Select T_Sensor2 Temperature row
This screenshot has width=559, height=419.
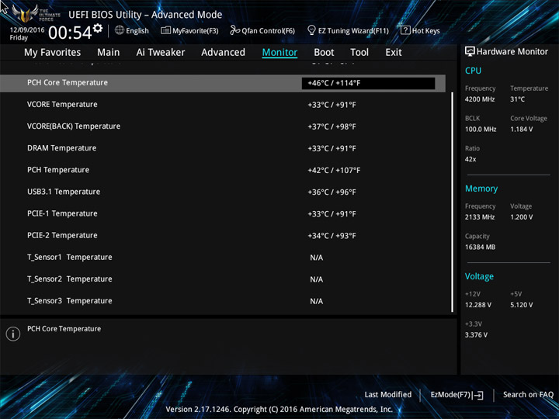223,279
